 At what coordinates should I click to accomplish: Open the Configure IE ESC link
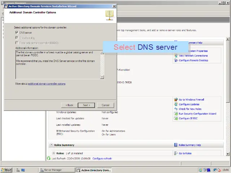188,119
